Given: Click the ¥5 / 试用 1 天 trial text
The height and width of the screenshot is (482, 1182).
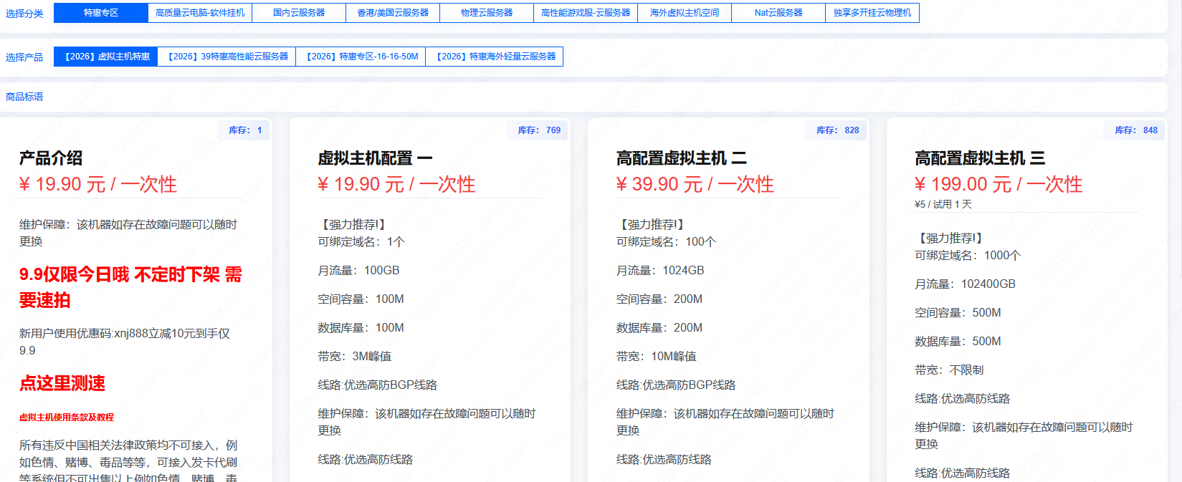Looking at the screenshot, I should pyautogui.click(x=943, y=204).
